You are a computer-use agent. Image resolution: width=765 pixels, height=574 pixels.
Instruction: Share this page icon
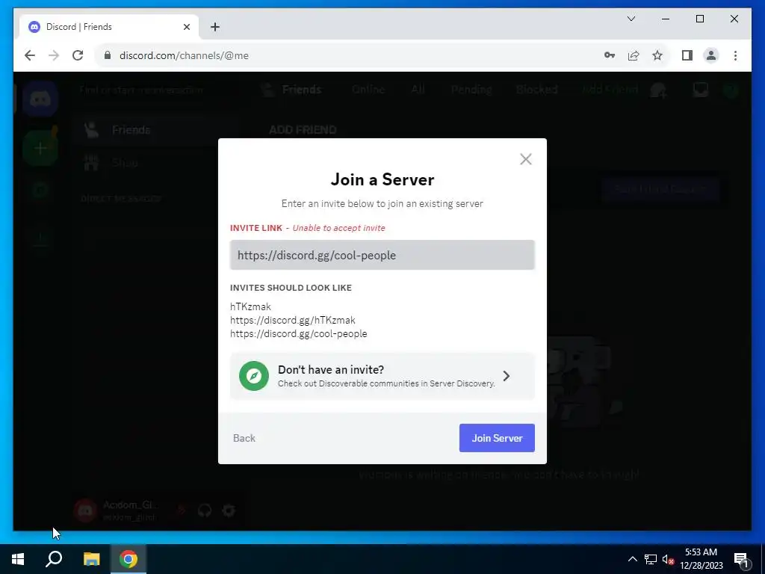[634, 55]
